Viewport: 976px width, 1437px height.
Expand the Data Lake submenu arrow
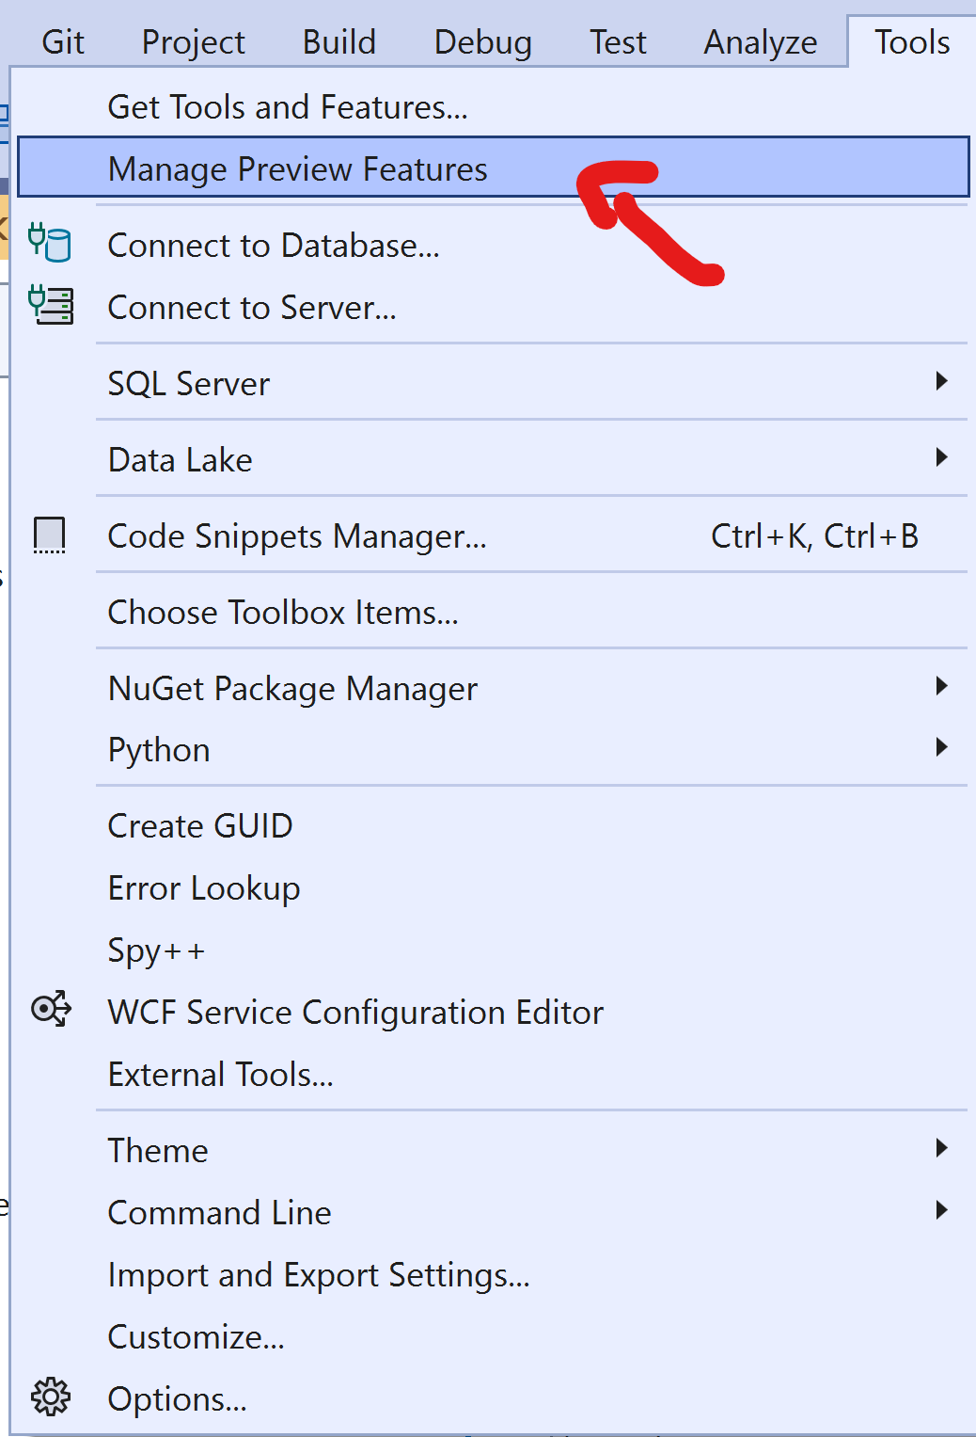tap(941, 457)
